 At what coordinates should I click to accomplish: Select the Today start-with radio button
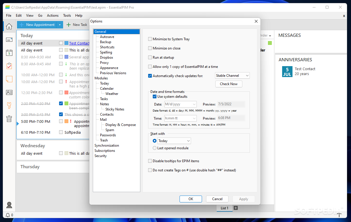coord(155,141)
